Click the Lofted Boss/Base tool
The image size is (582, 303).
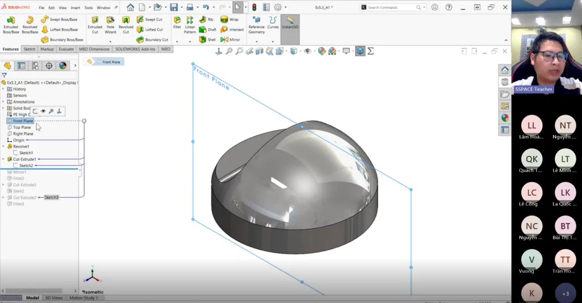tap(59, 30)
